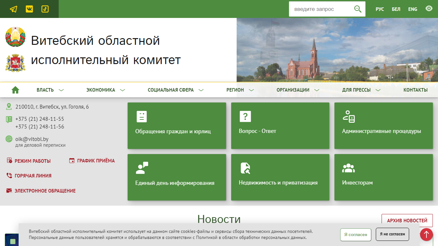The image size is (438, 246).
Task: Click the Инвесторам people group icon
Action: pos(349,168)
